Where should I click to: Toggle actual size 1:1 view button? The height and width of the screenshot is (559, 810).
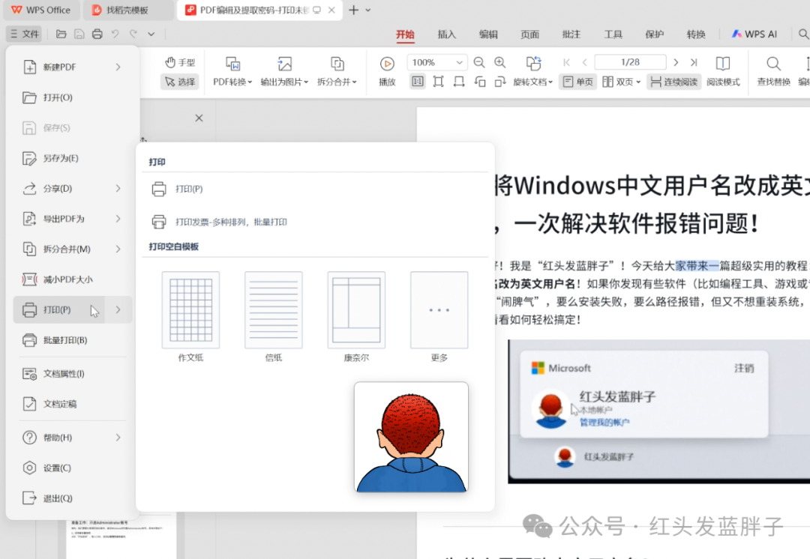[417, 82]
